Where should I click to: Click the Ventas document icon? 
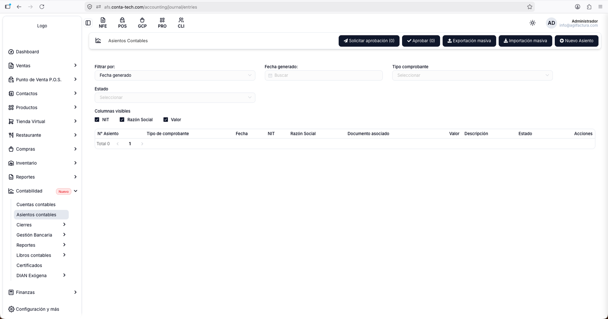point(11,66)
